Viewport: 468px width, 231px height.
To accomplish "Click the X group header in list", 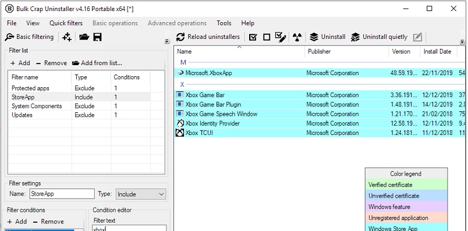I will pos(182,84).
